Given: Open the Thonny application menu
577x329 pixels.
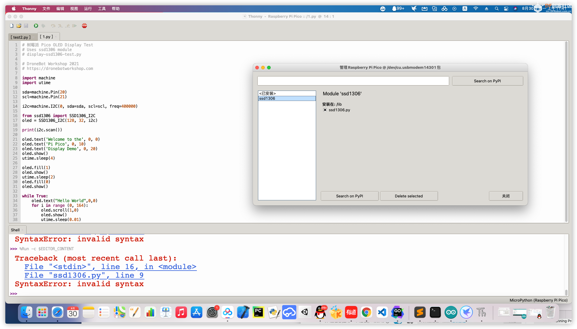Looking at the screenshot, I should [x=29, y=9].
